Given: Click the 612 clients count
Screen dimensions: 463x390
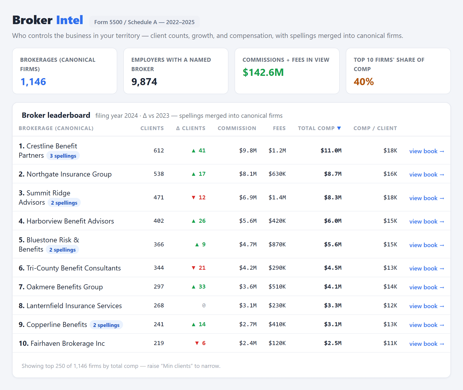Looking at the screenshot, I should click(x=159, y=150).
